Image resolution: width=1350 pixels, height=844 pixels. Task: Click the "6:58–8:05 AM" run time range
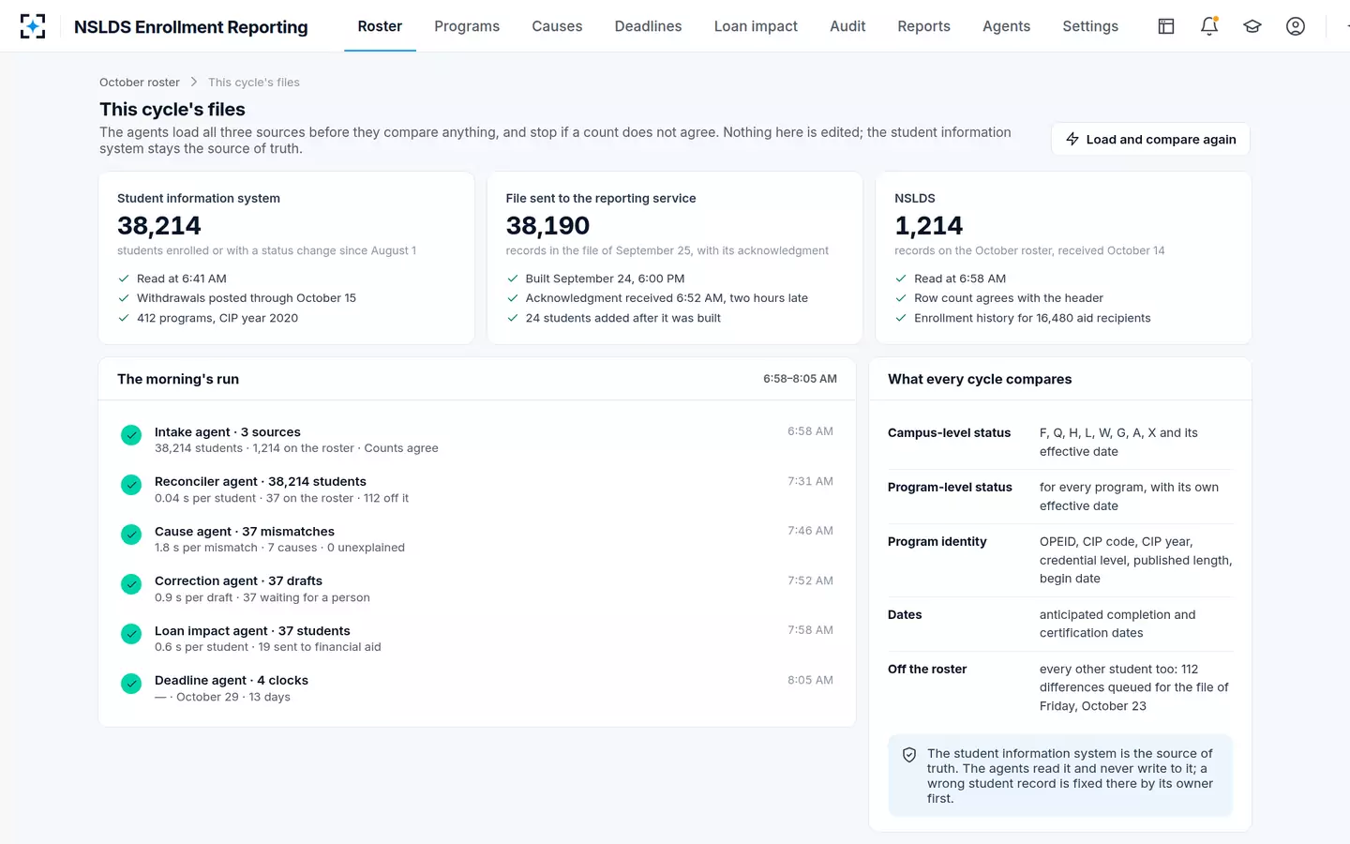[800, 379]
